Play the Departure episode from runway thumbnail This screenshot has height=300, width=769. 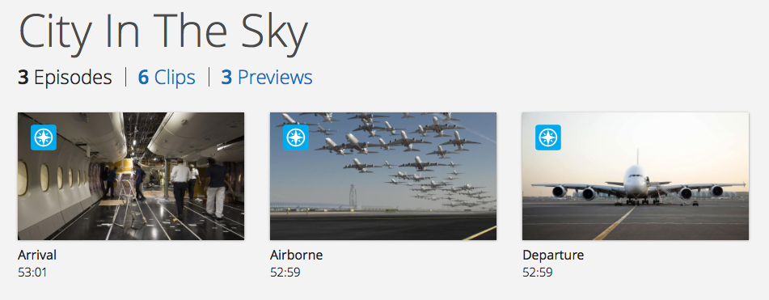(x=635, y=176)
